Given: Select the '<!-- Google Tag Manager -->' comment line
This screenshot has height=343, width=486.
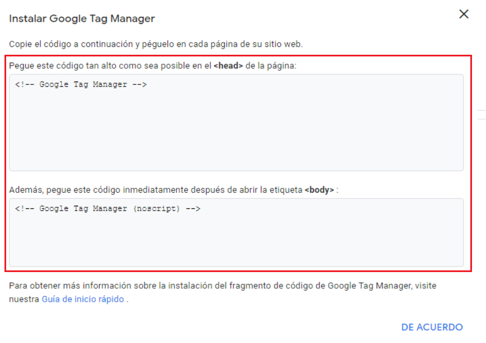Looking at the screenshot, I should coord(81,84).
